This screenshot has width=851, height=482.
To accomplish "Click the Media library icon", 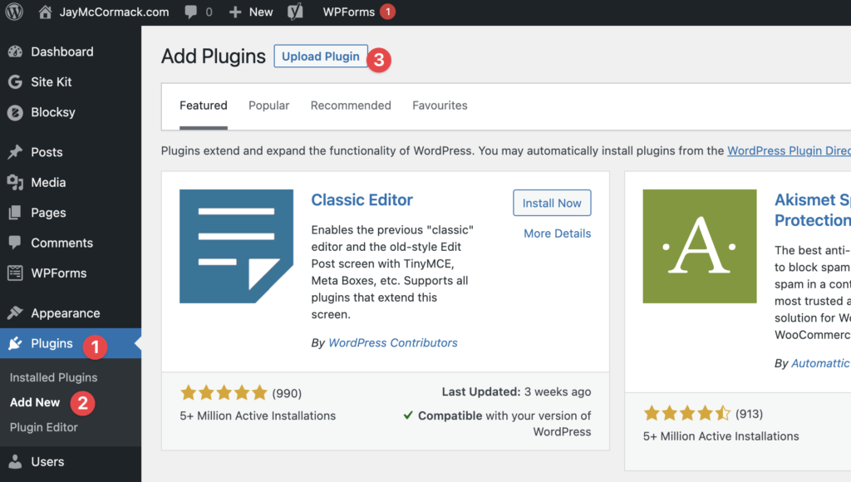I will 15,182.
